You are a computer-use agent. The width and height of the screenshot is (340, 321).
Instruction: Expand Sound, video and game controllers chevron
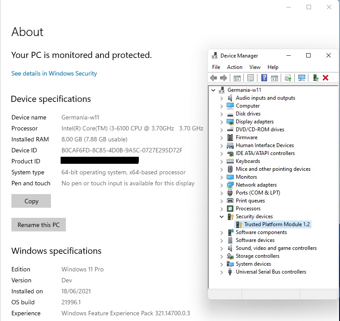(x=221, y=249)
